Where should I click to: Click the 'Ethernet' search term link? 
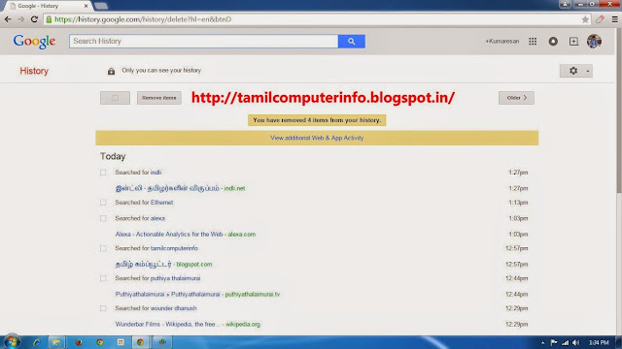click(162, 203)
